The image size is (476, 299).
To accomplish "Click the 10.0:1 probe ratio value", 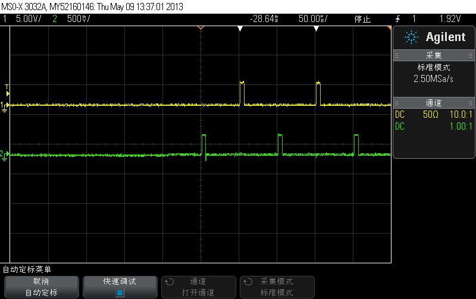I will pyautogui.click(x=461, y=115).
